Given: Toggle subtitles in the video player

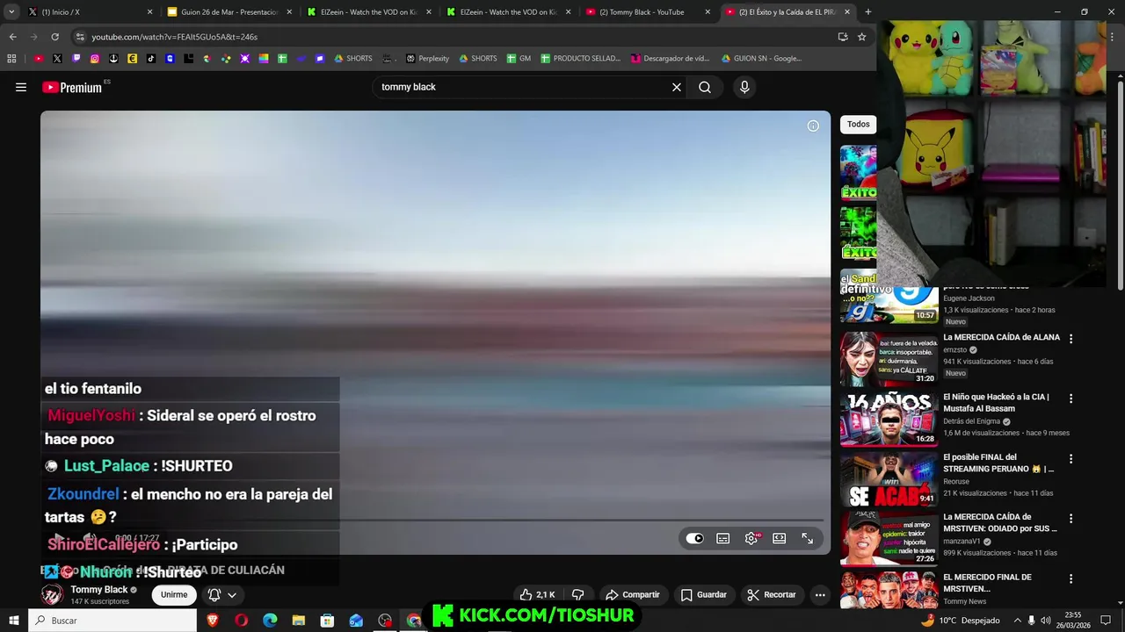Looking at the screenshot, I should tap(722, 539).
